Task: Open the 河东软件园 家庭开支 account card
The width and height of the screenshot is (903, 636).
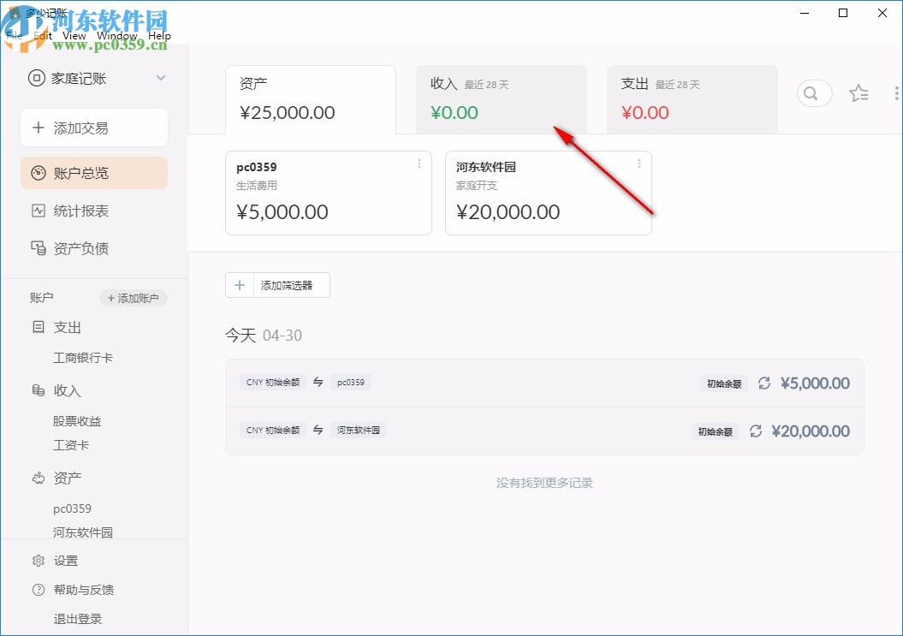Action: click(549, 193)
